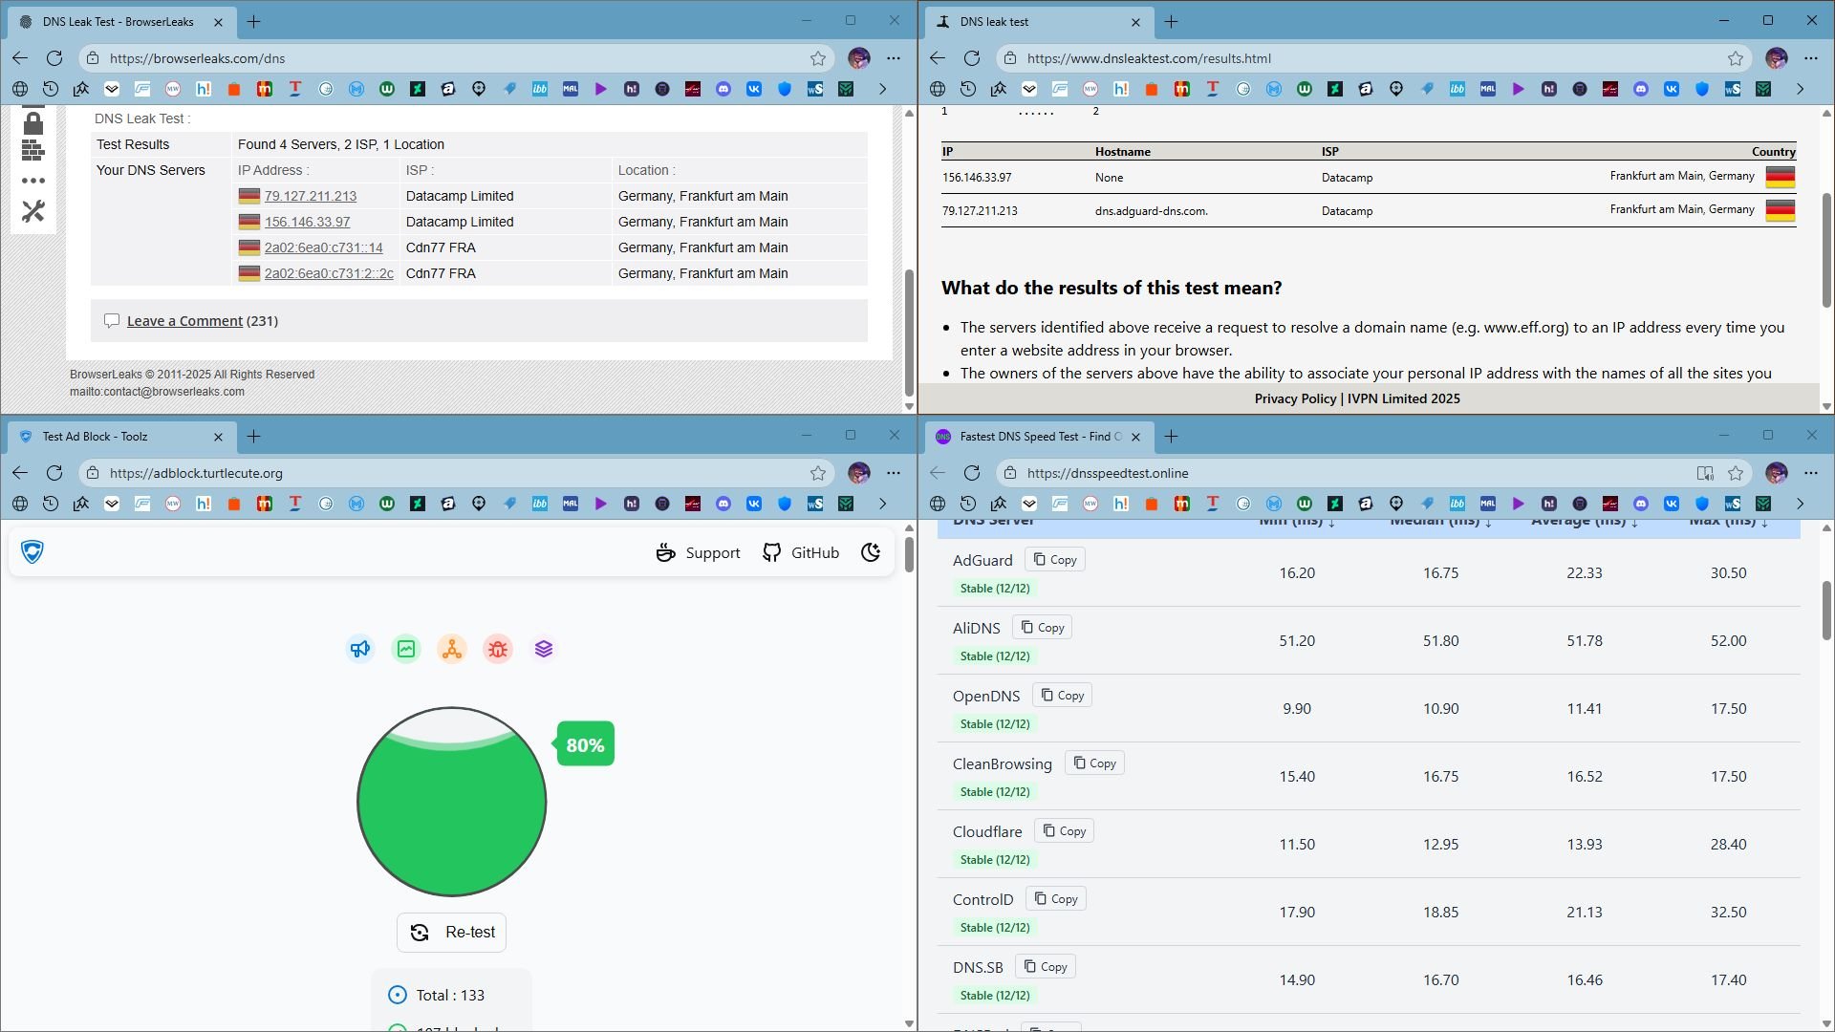
Task: Open the VK bookmark in dnsleaktest window
Action: coord(1672,89)
